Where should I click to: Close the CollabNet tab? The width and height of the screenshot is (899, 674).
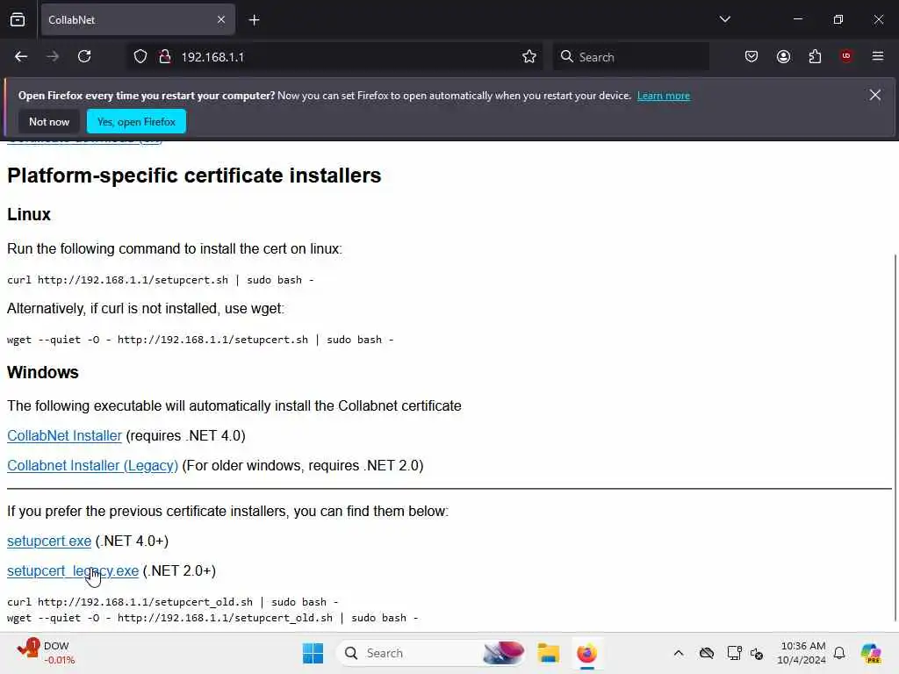221,19
